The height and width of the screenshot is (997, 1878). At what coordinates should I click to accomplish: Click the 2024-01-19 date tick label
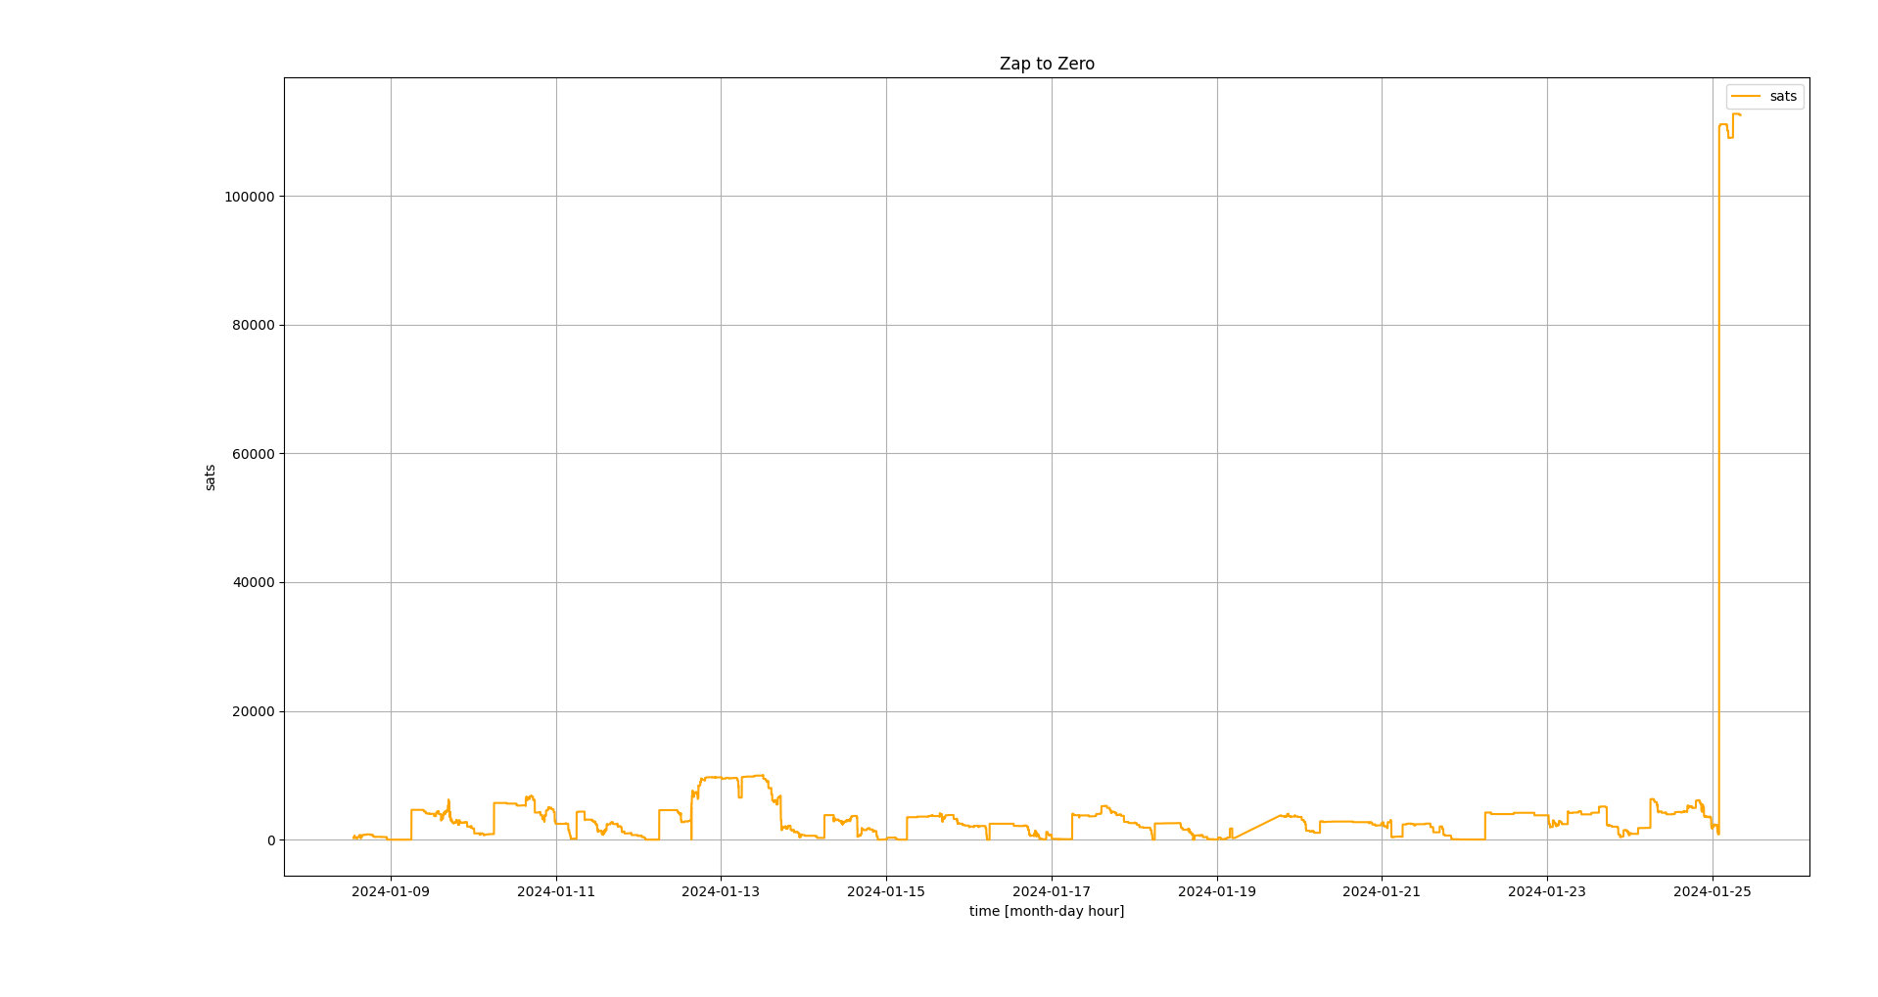(1217, 891)
